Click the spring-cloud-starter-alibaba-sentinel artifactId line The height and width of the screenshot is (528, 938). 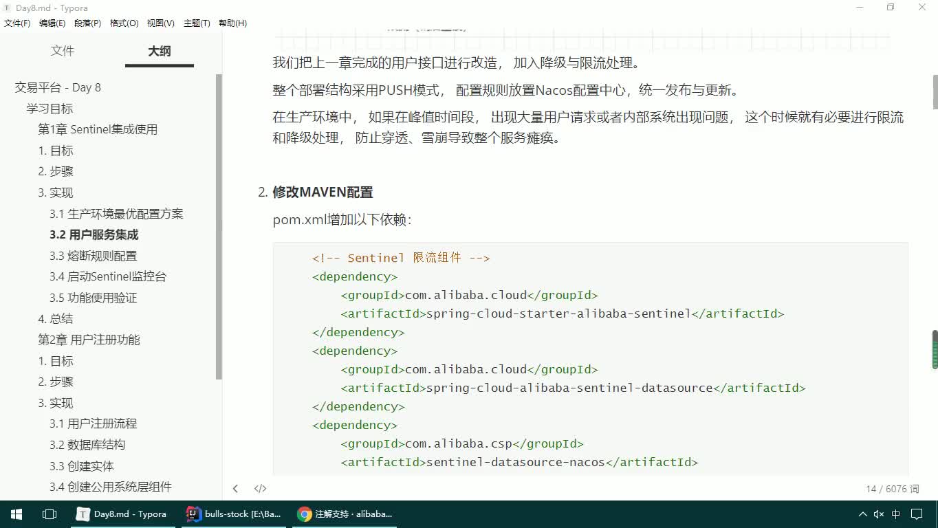click(563, 313)
